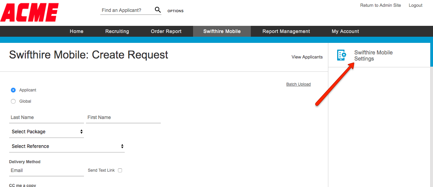Click the First Name field
The height and width of the screenshot is (187, 433).
[x=123, y=117]
